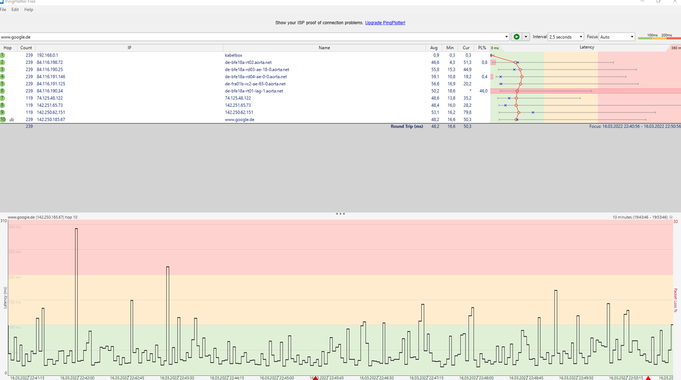Select the hop 1 green circle icon

pyautogui.click(x=3, y=55)
